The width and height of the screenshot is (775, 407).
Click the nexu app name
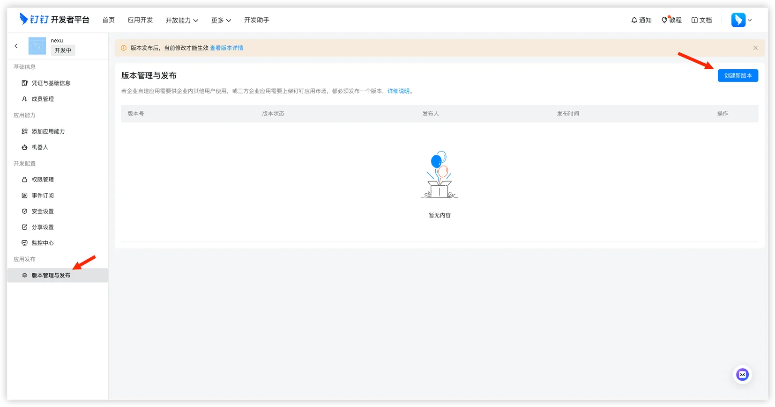(57, 41)
